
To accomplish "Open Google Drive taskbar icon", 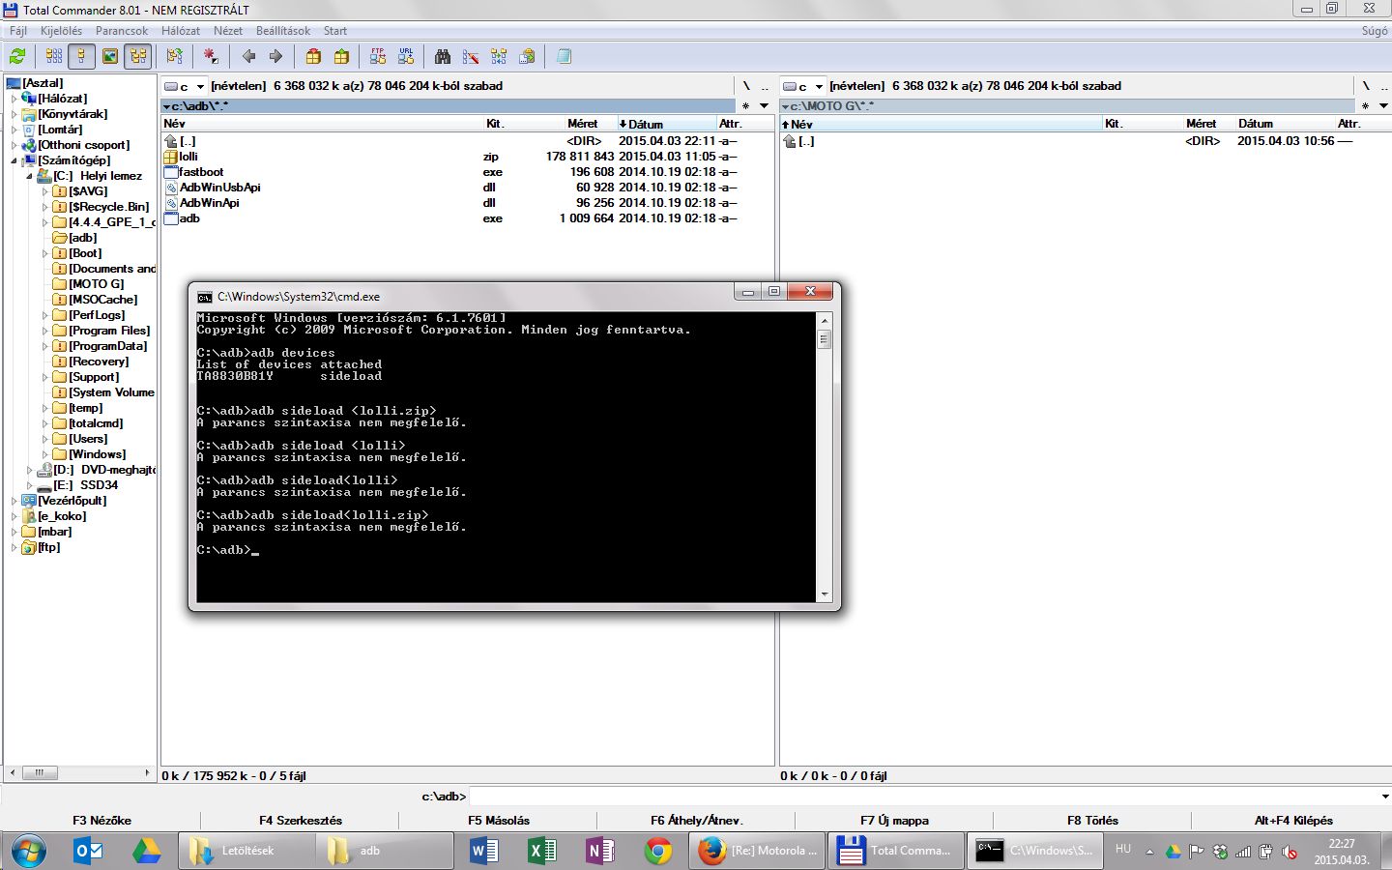I will coord(146,851).
